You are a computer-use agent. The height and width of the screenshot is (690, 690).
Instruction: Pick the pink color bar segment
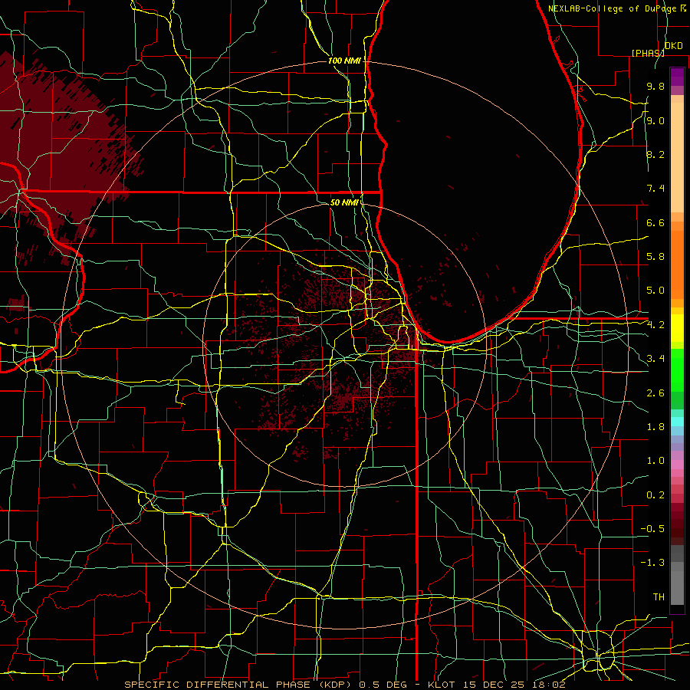pos(677,465)
